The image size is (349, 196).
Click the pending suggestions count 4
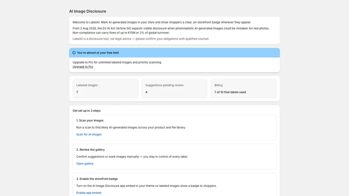click(146, 92)
